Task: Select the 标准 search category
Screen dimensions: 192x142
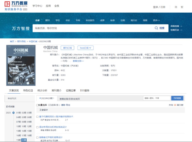Action: point(112,20)
